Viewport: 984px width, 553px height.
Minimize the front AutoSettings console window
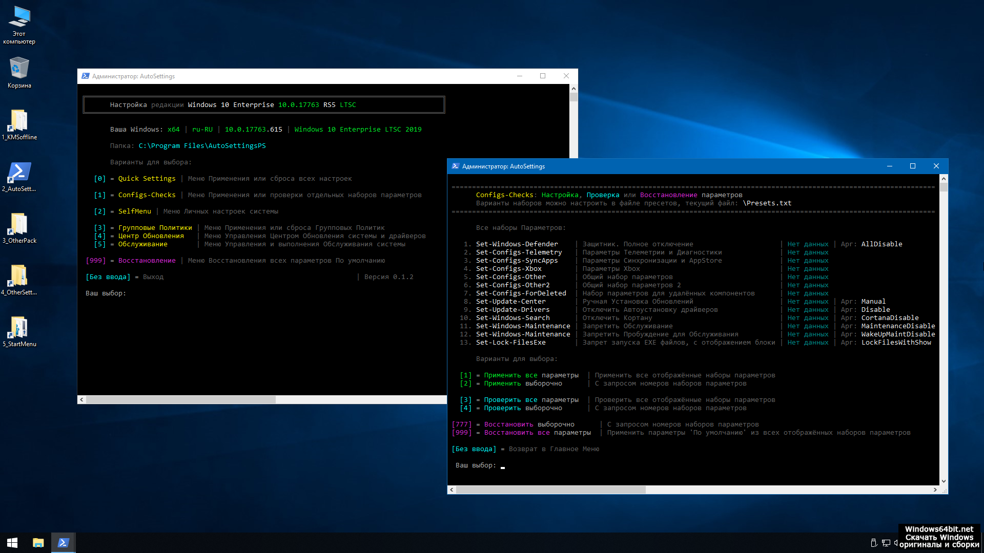click(x=890, y=166)
